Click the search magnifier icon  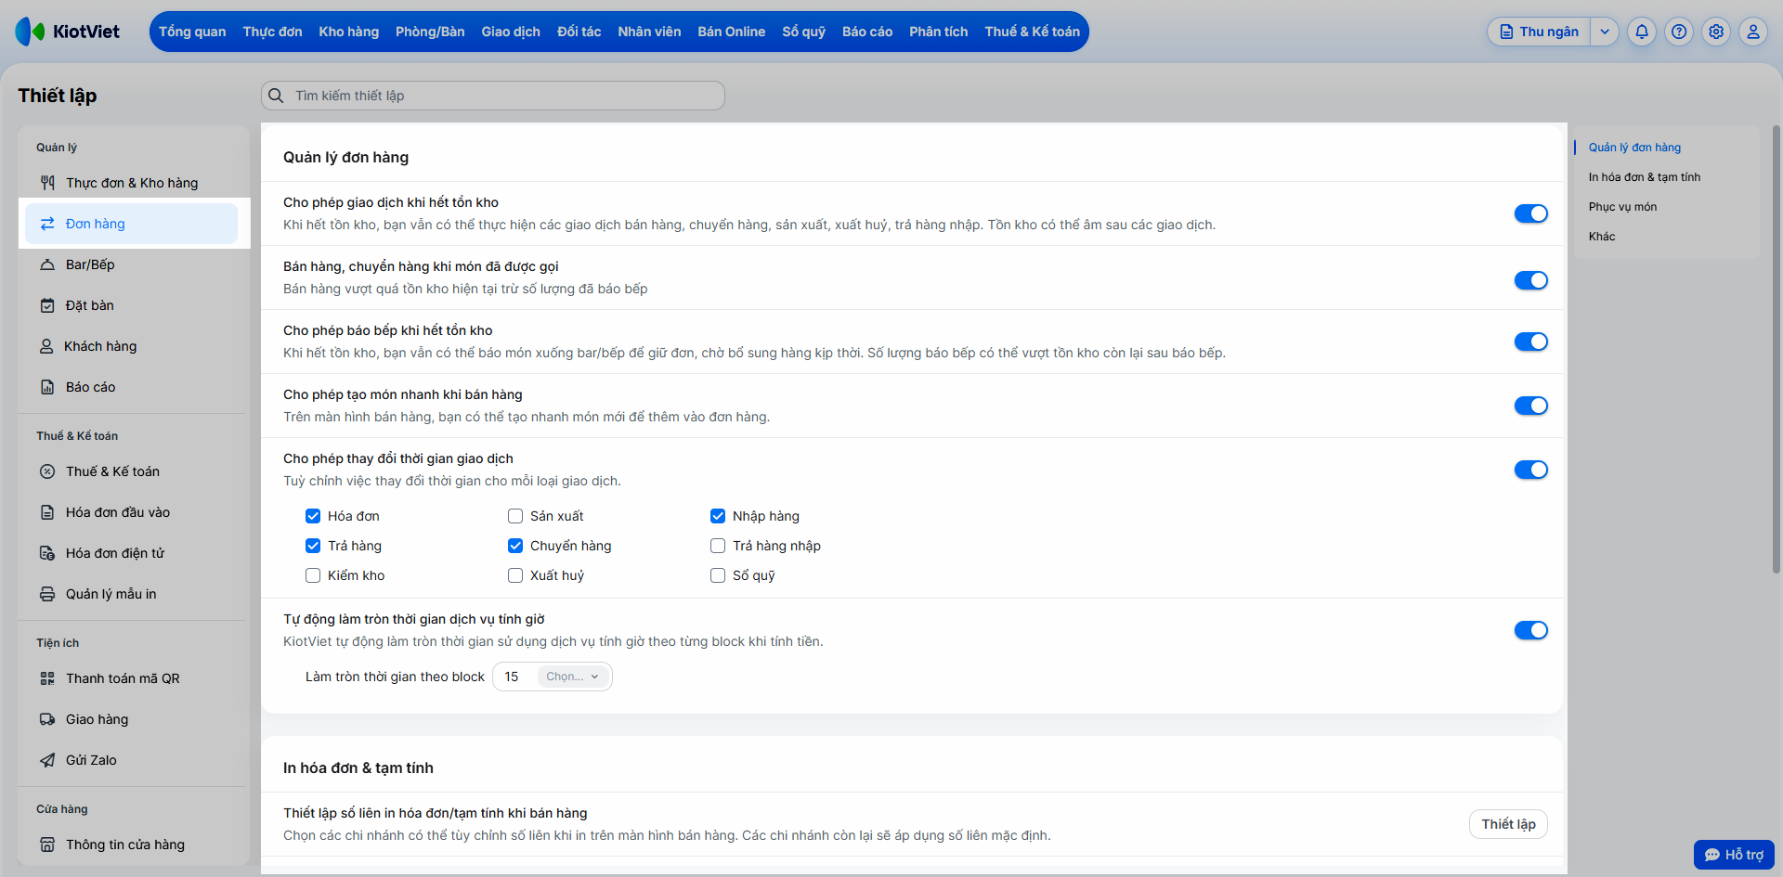(276, 96)
